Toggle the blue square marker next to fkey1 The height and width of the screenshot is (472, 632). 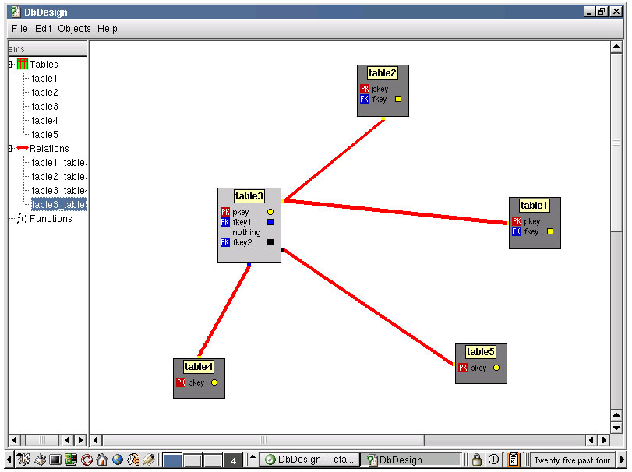(x=270, y=223)
